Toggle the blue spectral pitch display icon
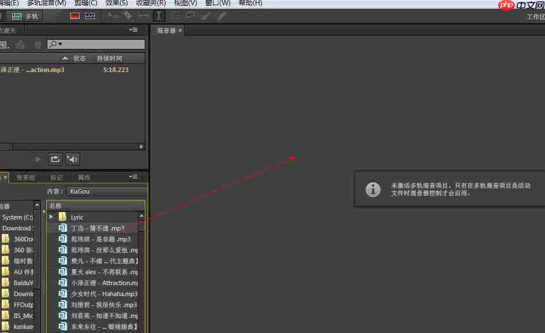Image resolution: width=545 pixels, height=333 pixels. 90,16
